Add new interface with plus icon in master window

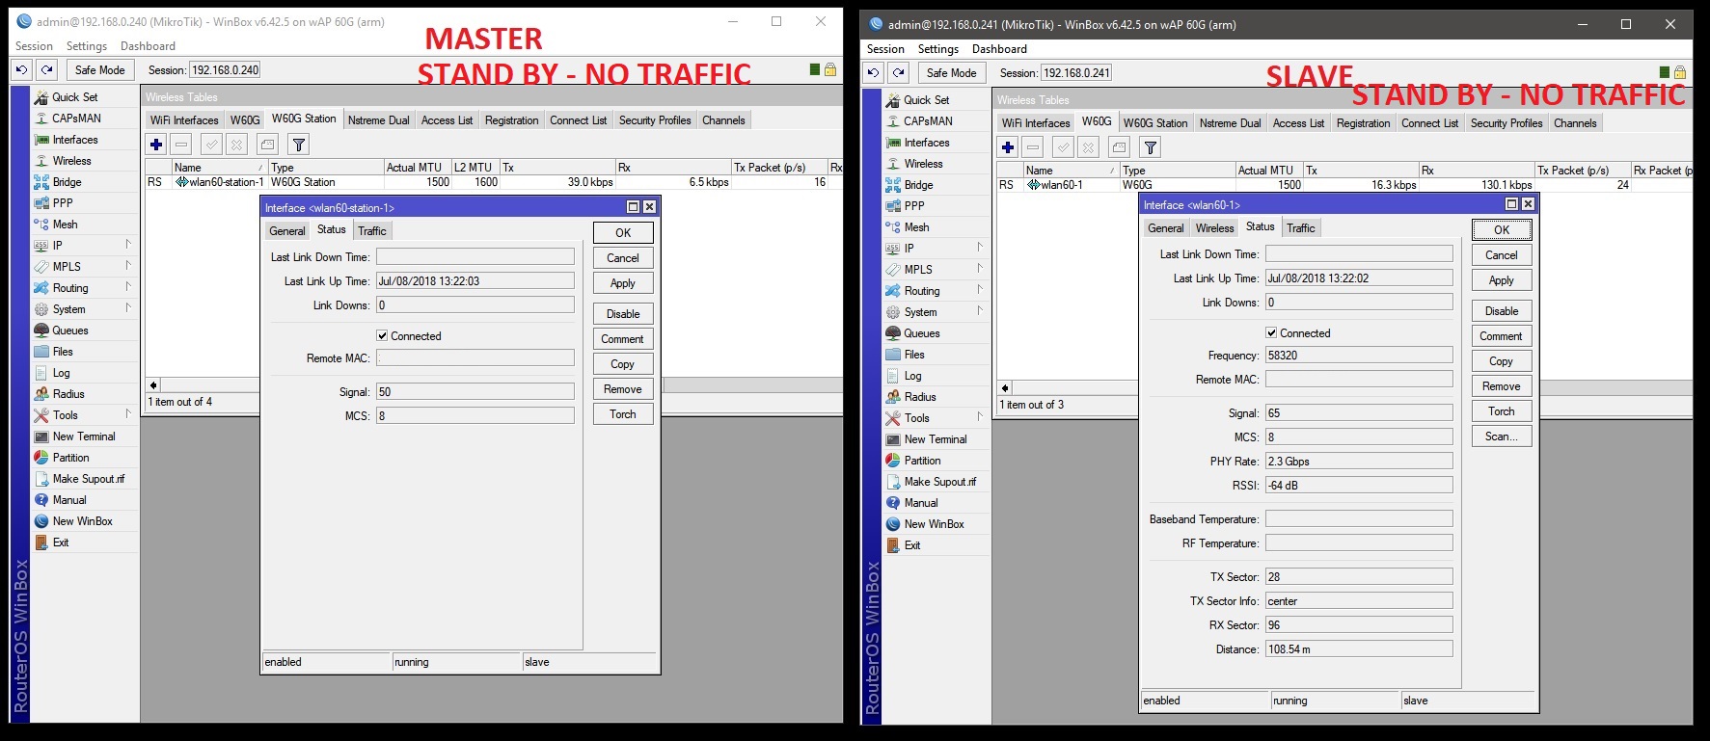tap(156, 145)
